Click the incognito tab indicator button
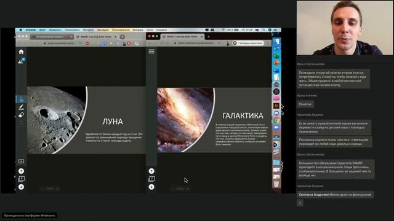Viewport: 394px width, 221px height. (248, 43)
